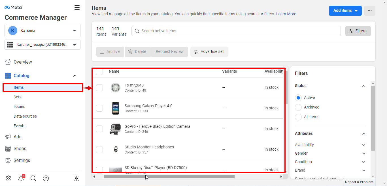Click Report a Problem button
Viewport: 387px width, 186px height.
click(359, 182)
